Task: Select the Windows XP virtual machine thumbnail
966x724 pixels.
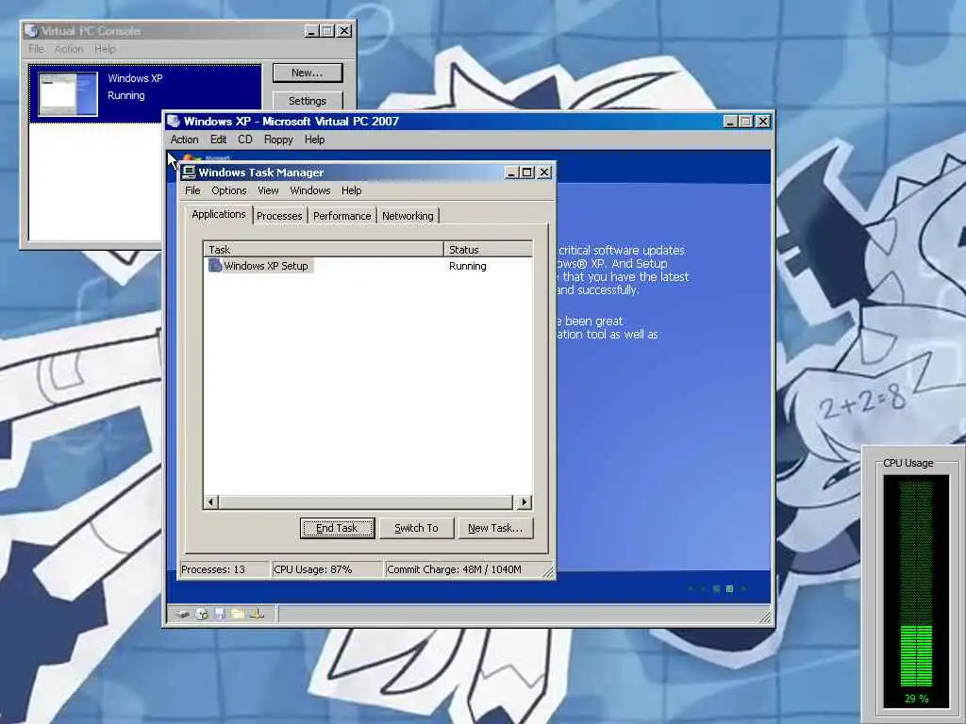Action: pyautogui.click(x=68, y=94)
